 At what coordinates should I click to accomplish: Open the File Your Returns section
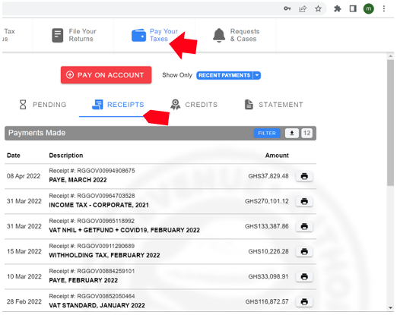pyautogui.click(x=75, y=35)
